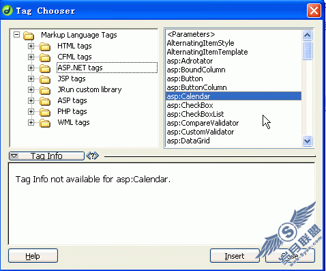This screenshot has width=326, height=271.
Task: Select <Parameters> in the tag list
Action: 233,34
